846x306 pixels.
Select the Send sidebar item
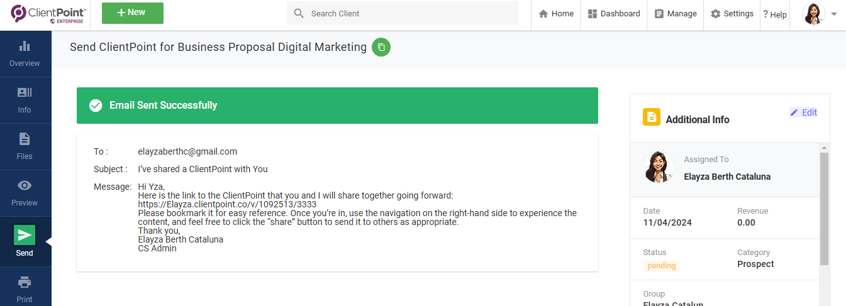pos(25,242)
